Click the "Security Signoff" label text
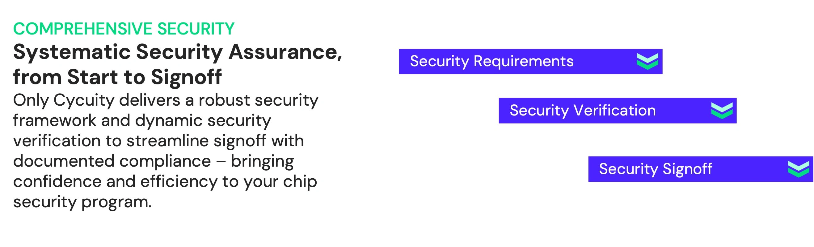 (x=656, y=169)
